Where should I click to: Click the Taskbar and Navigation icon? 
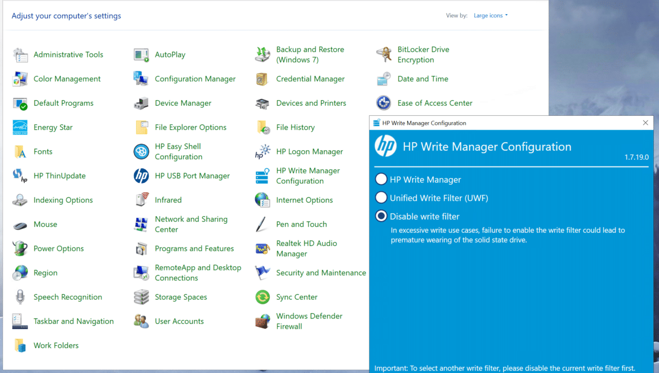pos(20,321)
